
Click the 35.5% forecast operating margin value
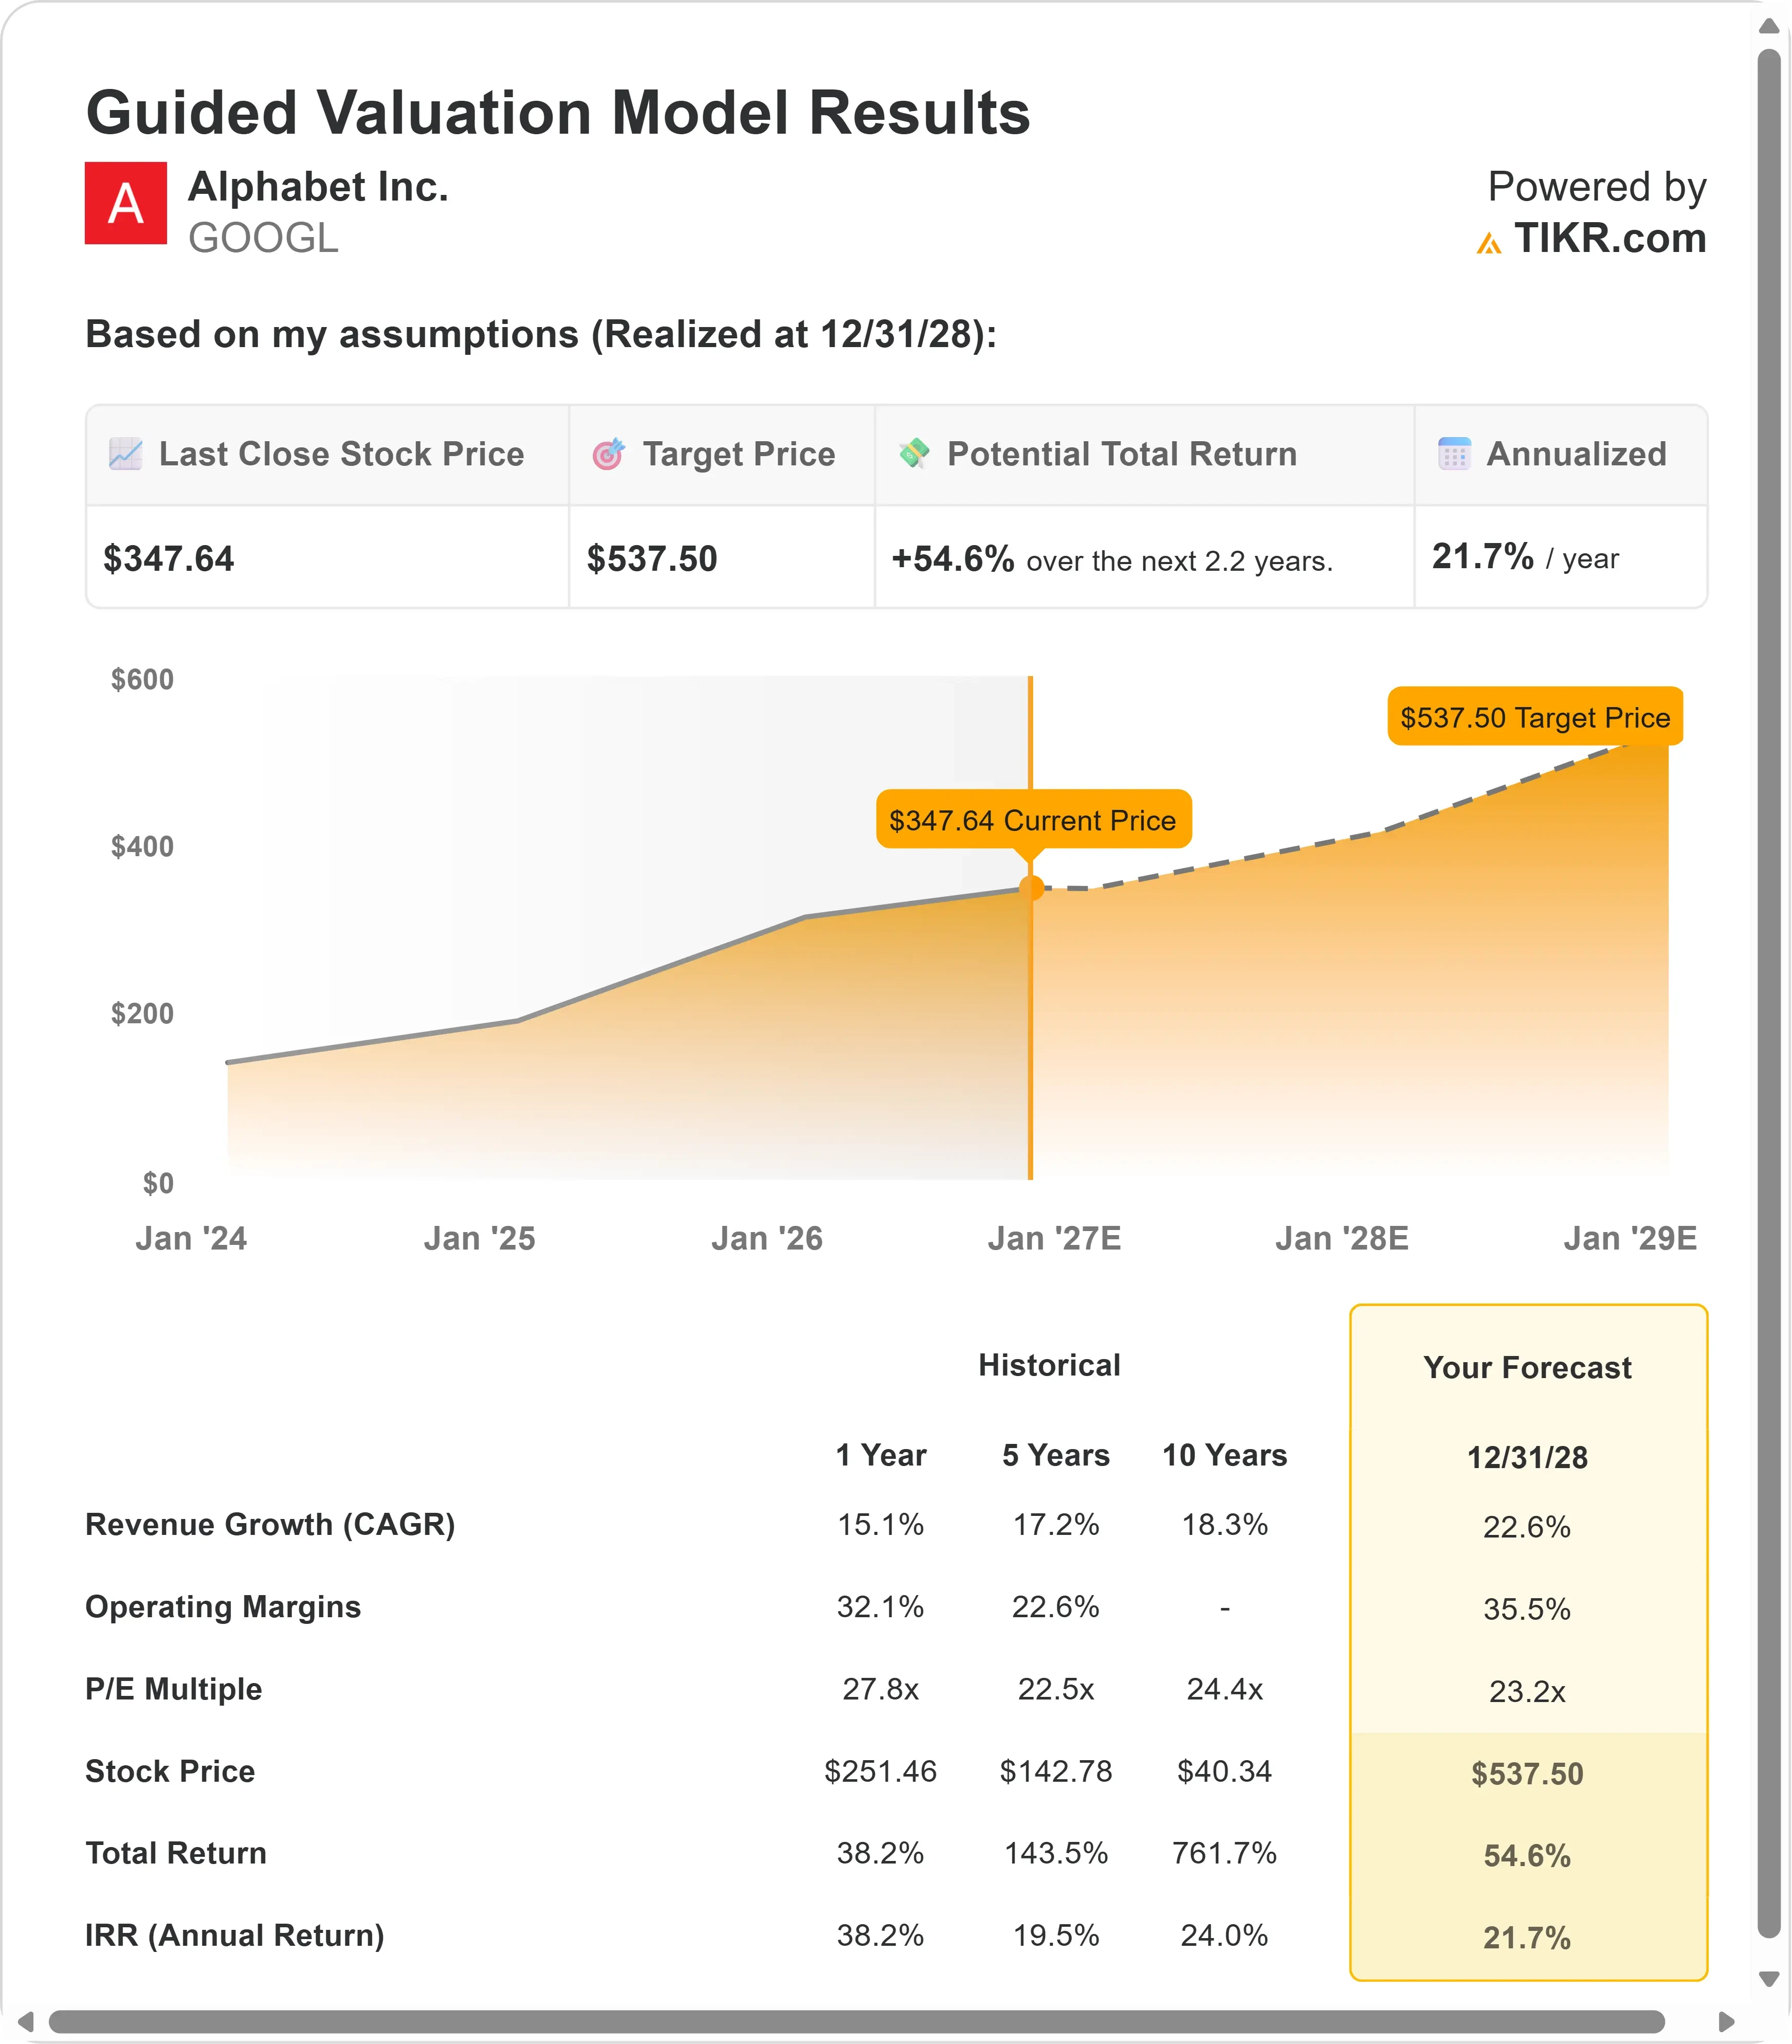pyautogui.click(x=1527, y=1609)
